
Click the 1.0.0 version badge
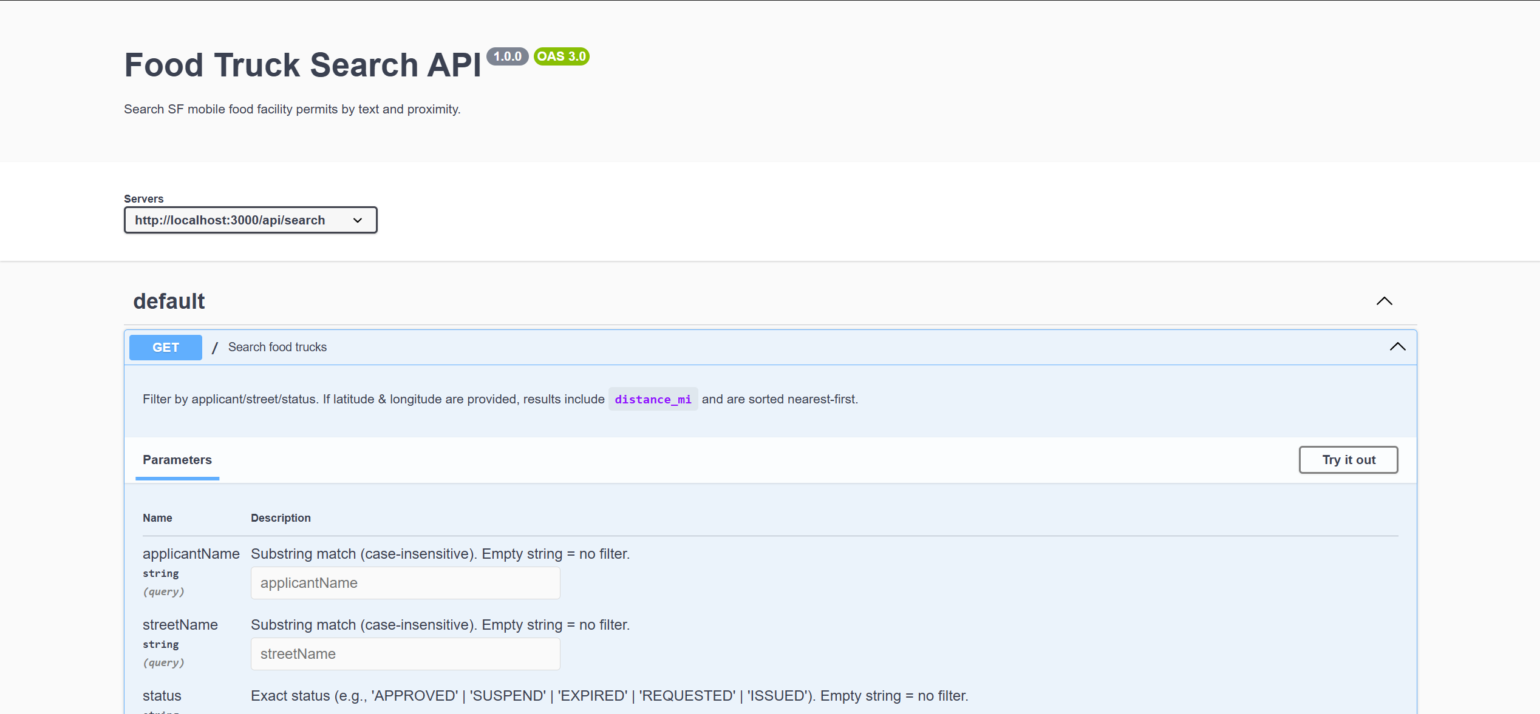tap(507, 56)
